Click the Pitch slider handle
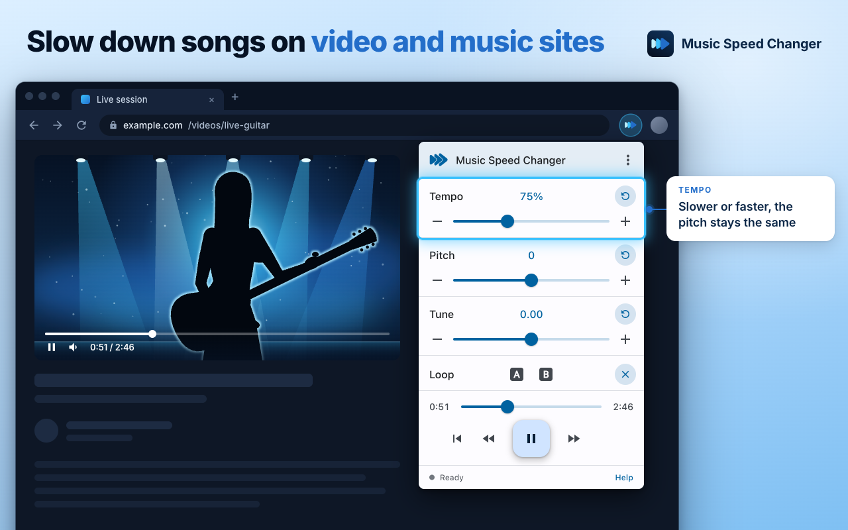The width and height of the screenshot is (848, 530). click(531, 280)
